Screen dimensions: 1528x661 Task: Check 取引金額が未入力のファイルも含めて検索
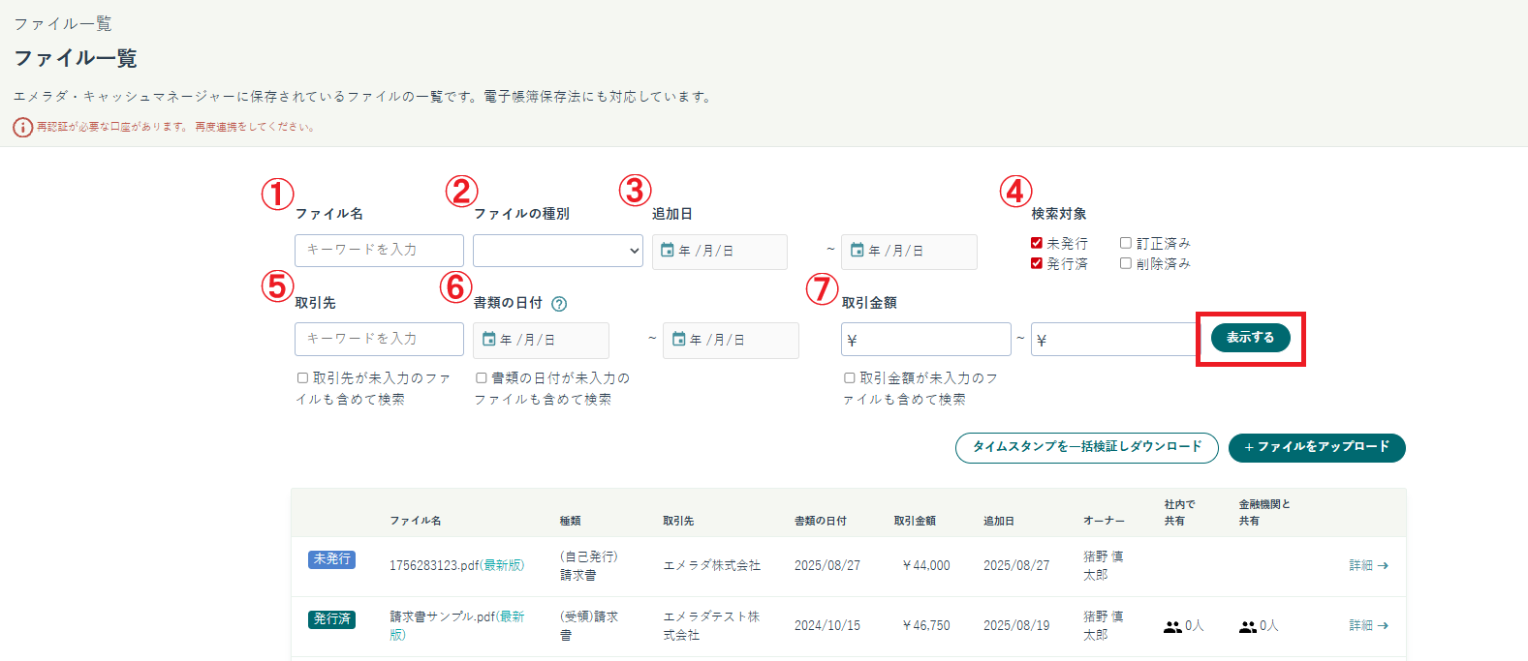coord(849,378)
